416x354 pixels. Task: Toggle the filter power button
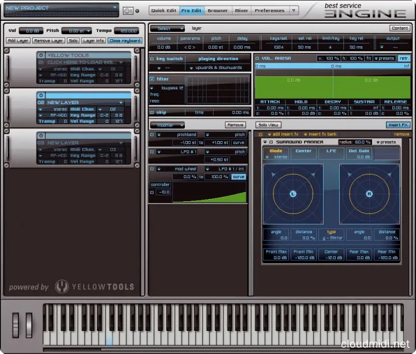[152, 79]
